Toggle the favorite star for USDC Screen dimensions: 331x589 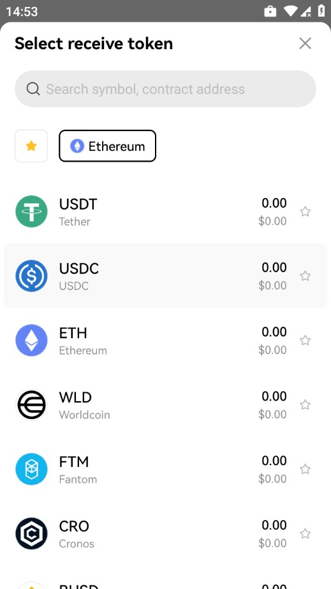(x=305, y=276)
